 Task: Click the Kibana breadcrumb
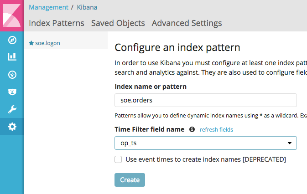(x=86, y=7)
